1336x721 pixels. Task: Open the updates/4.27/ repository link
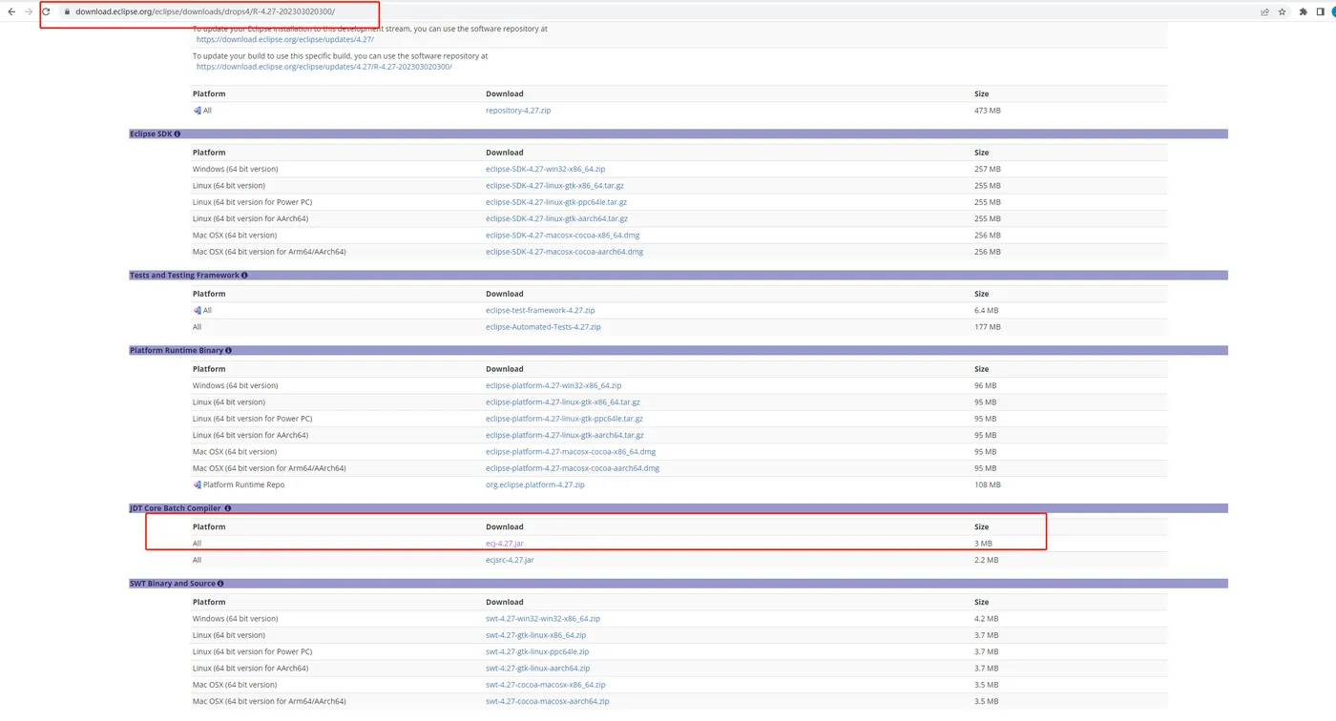(285, 40)
